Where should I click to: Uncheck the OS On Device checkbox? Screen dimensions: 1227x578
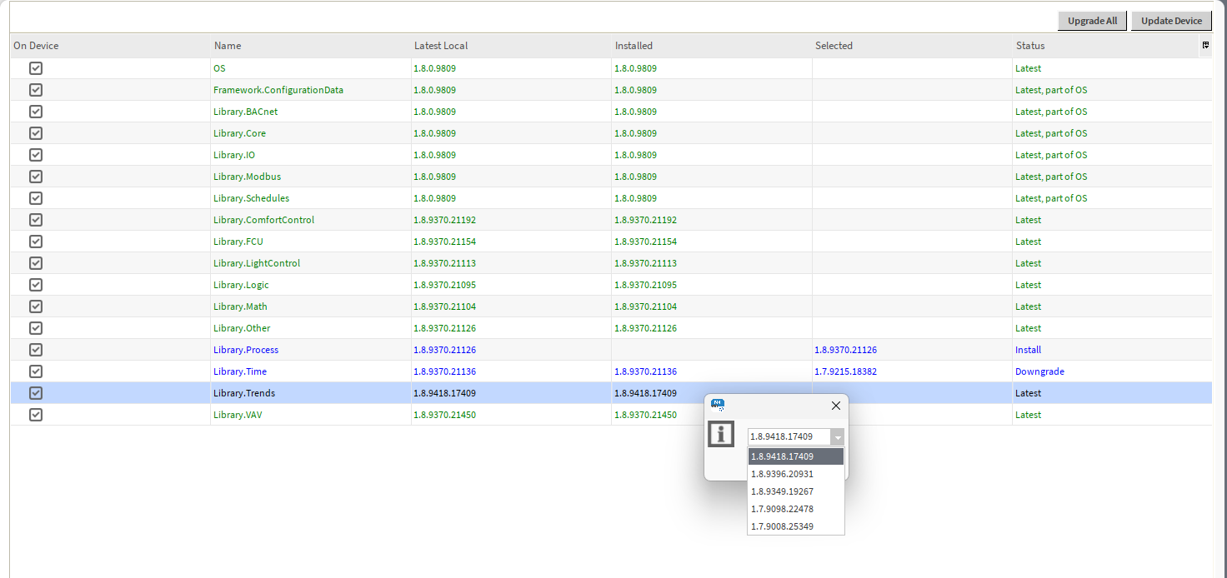(36, 68)
